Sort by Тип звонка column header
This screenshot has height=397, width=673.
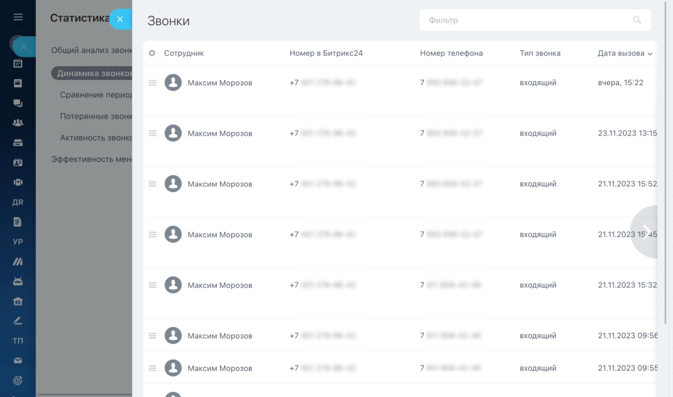tap(540, 53)
